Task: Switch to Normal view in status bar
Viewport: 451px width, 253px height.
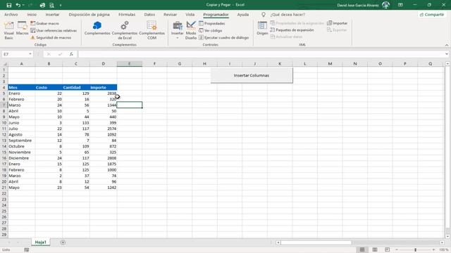Action: pyautogui.click(x=362, y=250)
